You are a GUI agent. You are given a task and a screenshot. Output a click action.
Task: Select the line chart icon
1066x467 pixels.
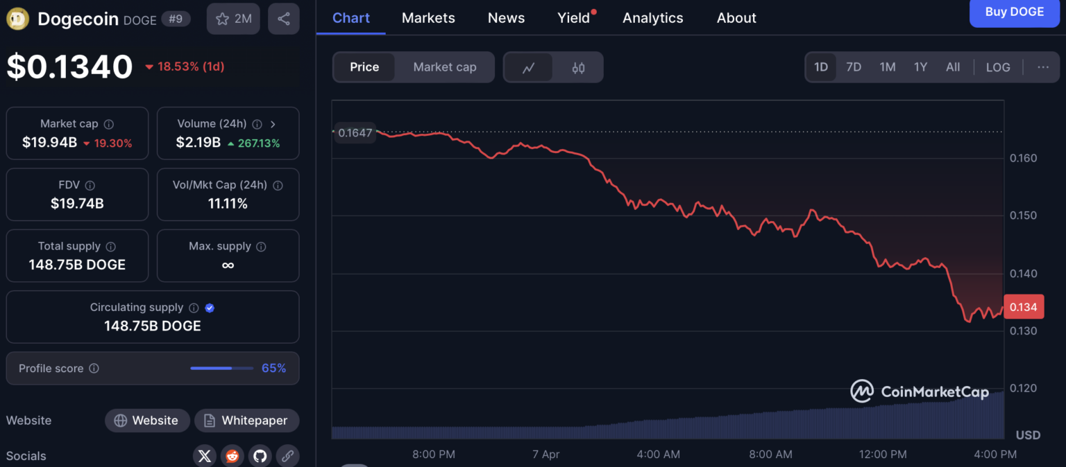tap(528, 67)
